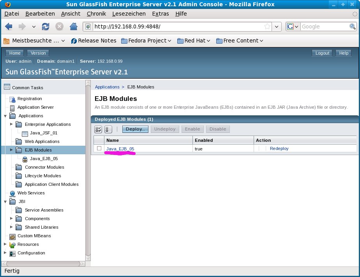Screen dimensions: 360x277
Task: Open the Chronik menu
Action: pos(96,14)
